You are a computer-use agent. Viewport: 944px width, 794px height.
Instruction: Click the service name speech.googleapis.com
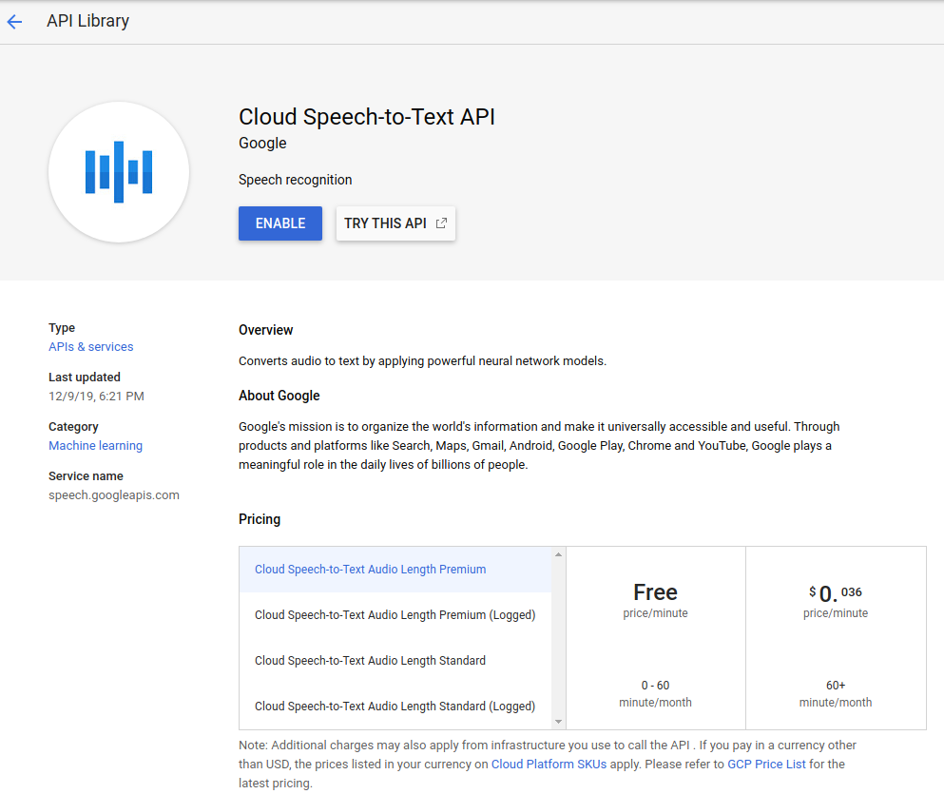(x=114, y=494)
